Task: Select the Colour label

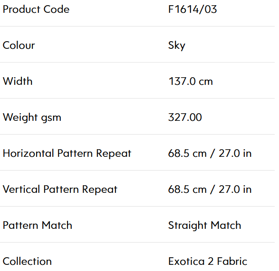Action: (19, 45)
